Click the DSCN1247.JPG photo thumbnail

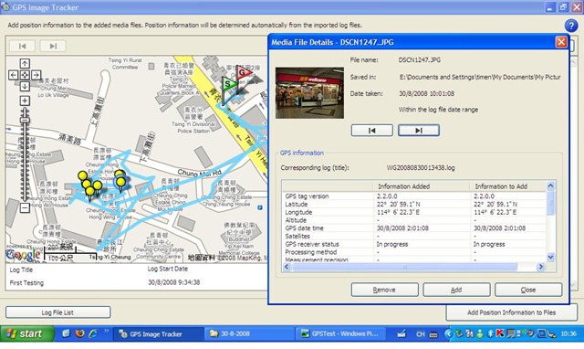click(309, 93)
